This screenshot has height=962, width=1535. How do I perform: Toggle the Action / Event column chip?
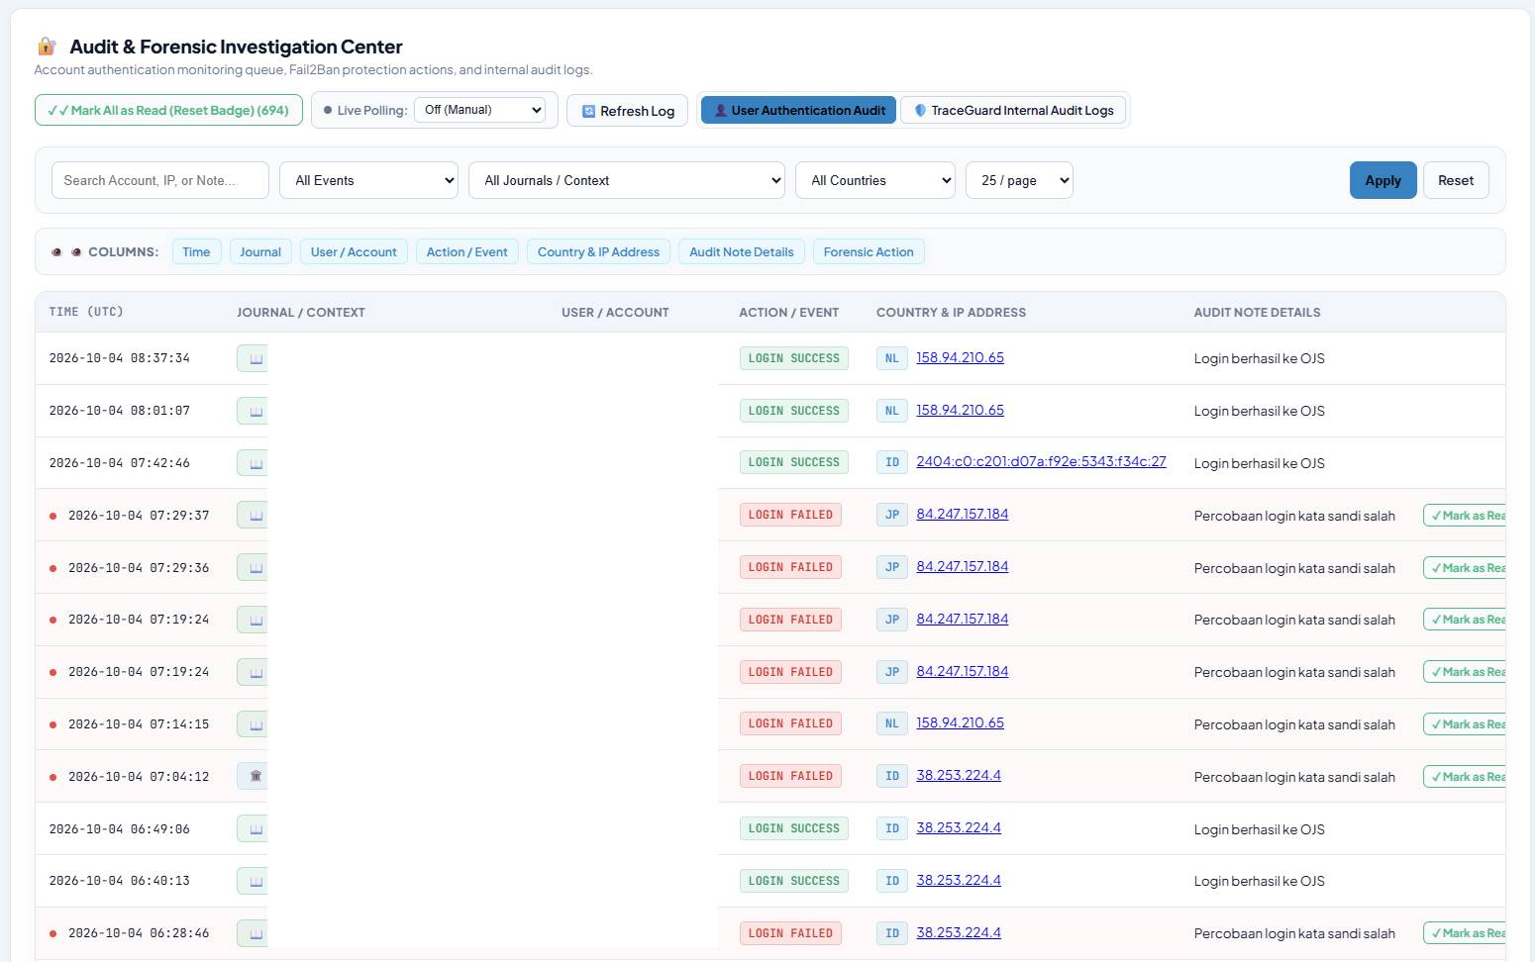tap(467, 252)
